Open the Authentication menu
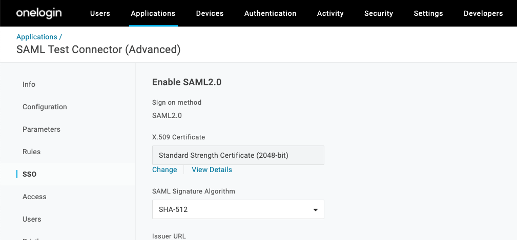 click(270, 14)
